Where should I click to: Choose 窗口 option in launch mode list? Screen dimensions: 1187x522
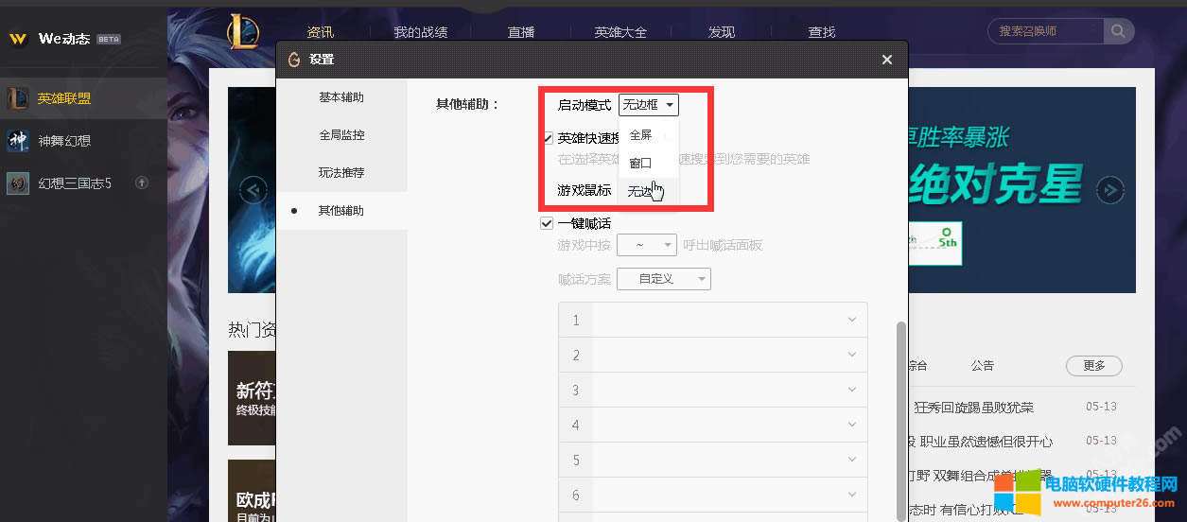pyautogui.click(x=648, y=164)
